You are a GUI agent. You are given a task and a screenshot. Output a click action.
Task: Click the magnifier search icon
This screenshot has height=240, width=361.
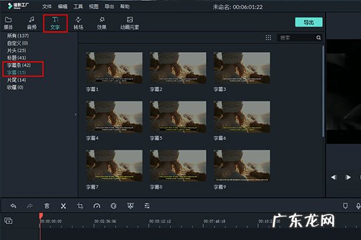(x=319, y=37)
